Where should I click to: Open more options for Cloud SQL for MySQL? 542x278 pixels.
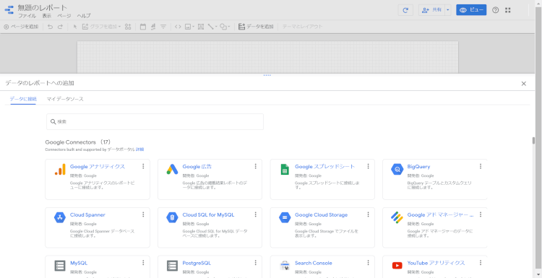click(x=255, y=214)
